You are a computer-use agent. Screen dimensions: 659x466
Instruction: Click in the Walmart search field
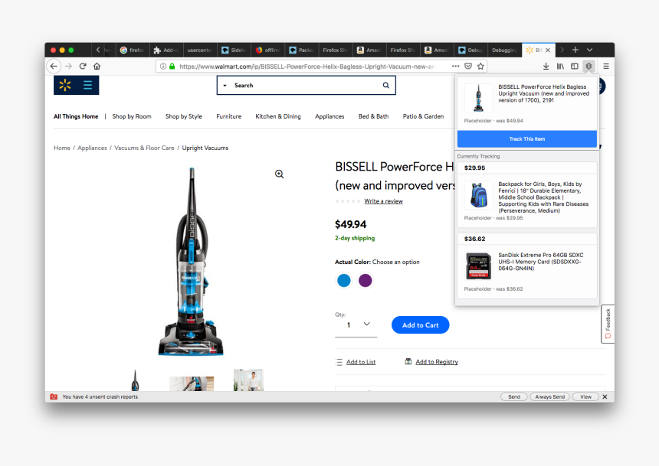[x=305, y=85]
